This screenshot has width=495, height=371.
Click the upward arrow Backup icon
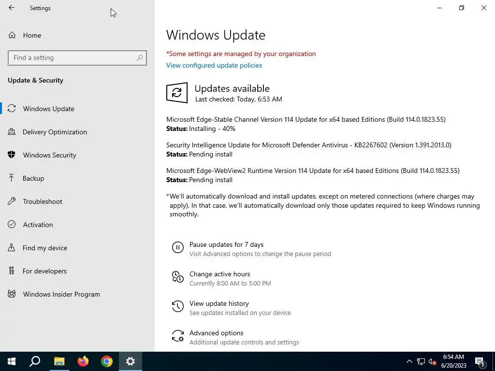[x=12, y=178]
